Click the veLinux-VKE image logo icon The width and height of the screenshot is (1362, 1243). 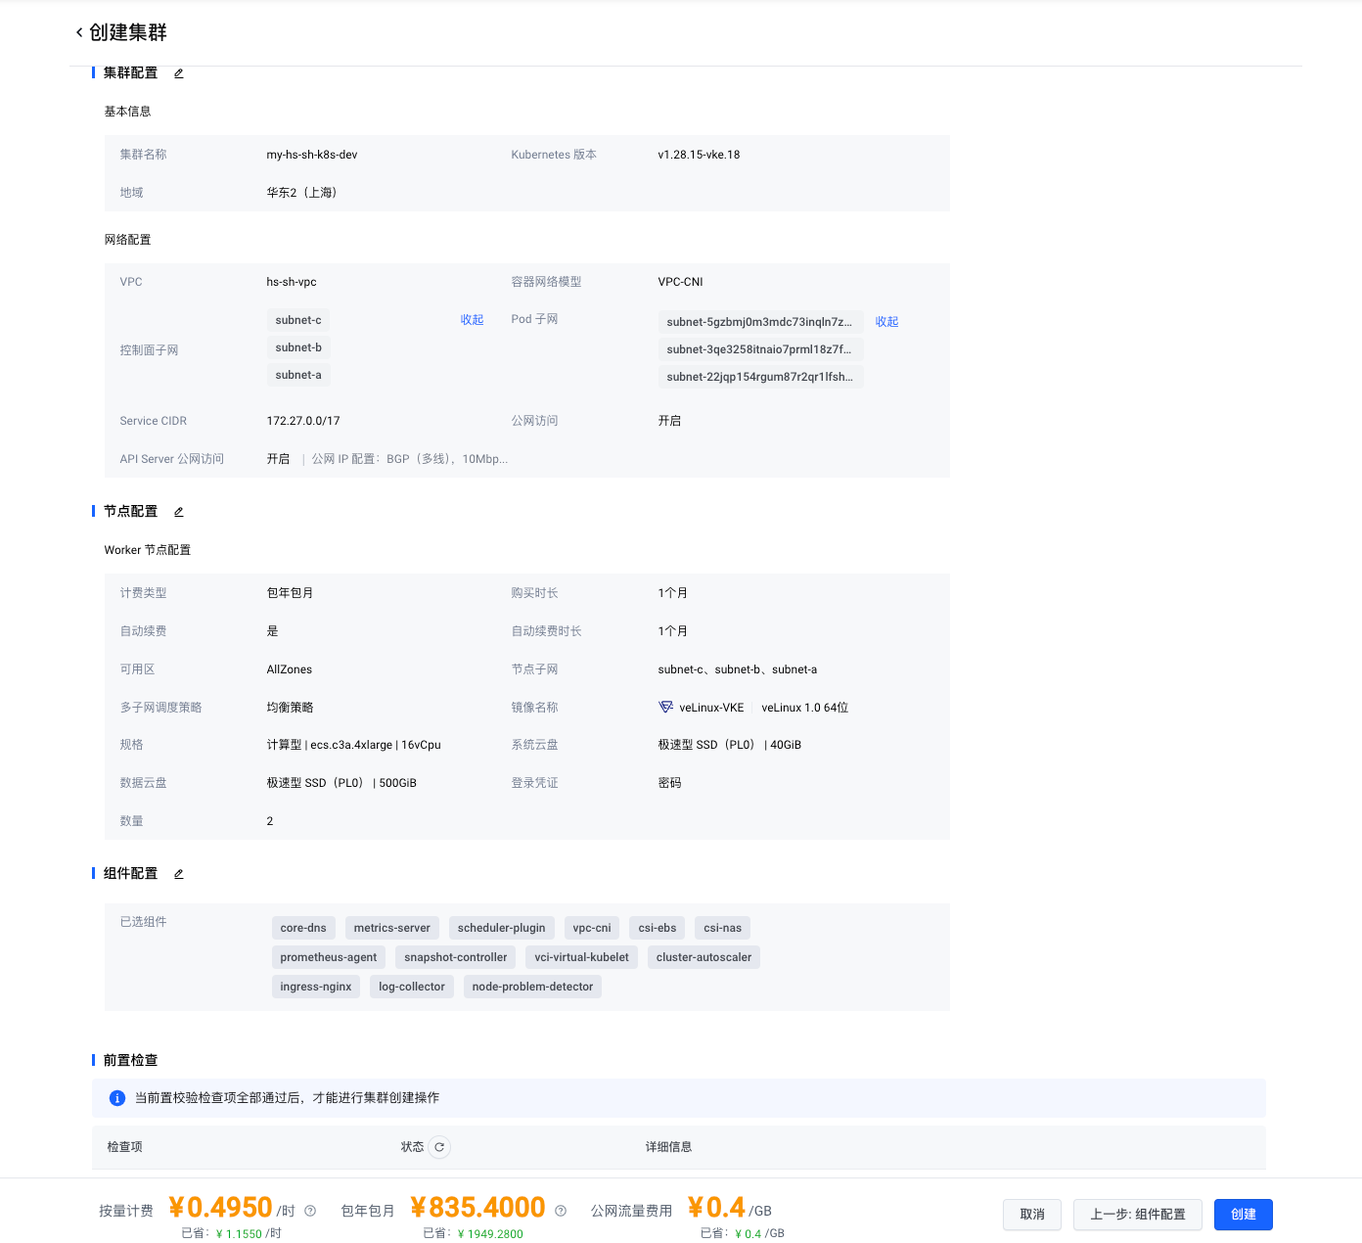pos(666,707)
